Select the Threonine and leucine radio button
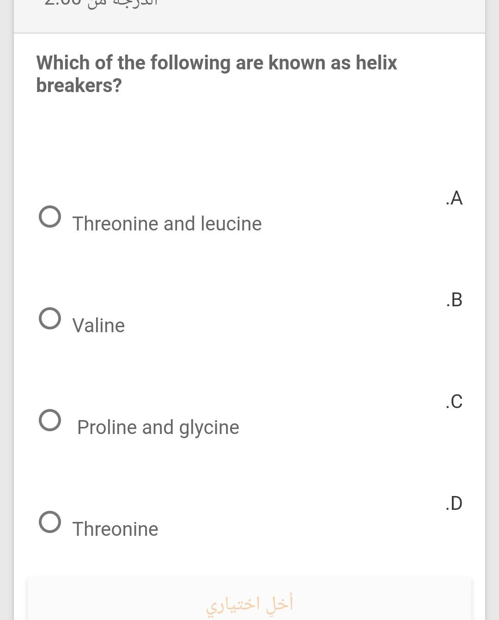Image resolution: width=499 pixels, height=620 pixels. 49,216
